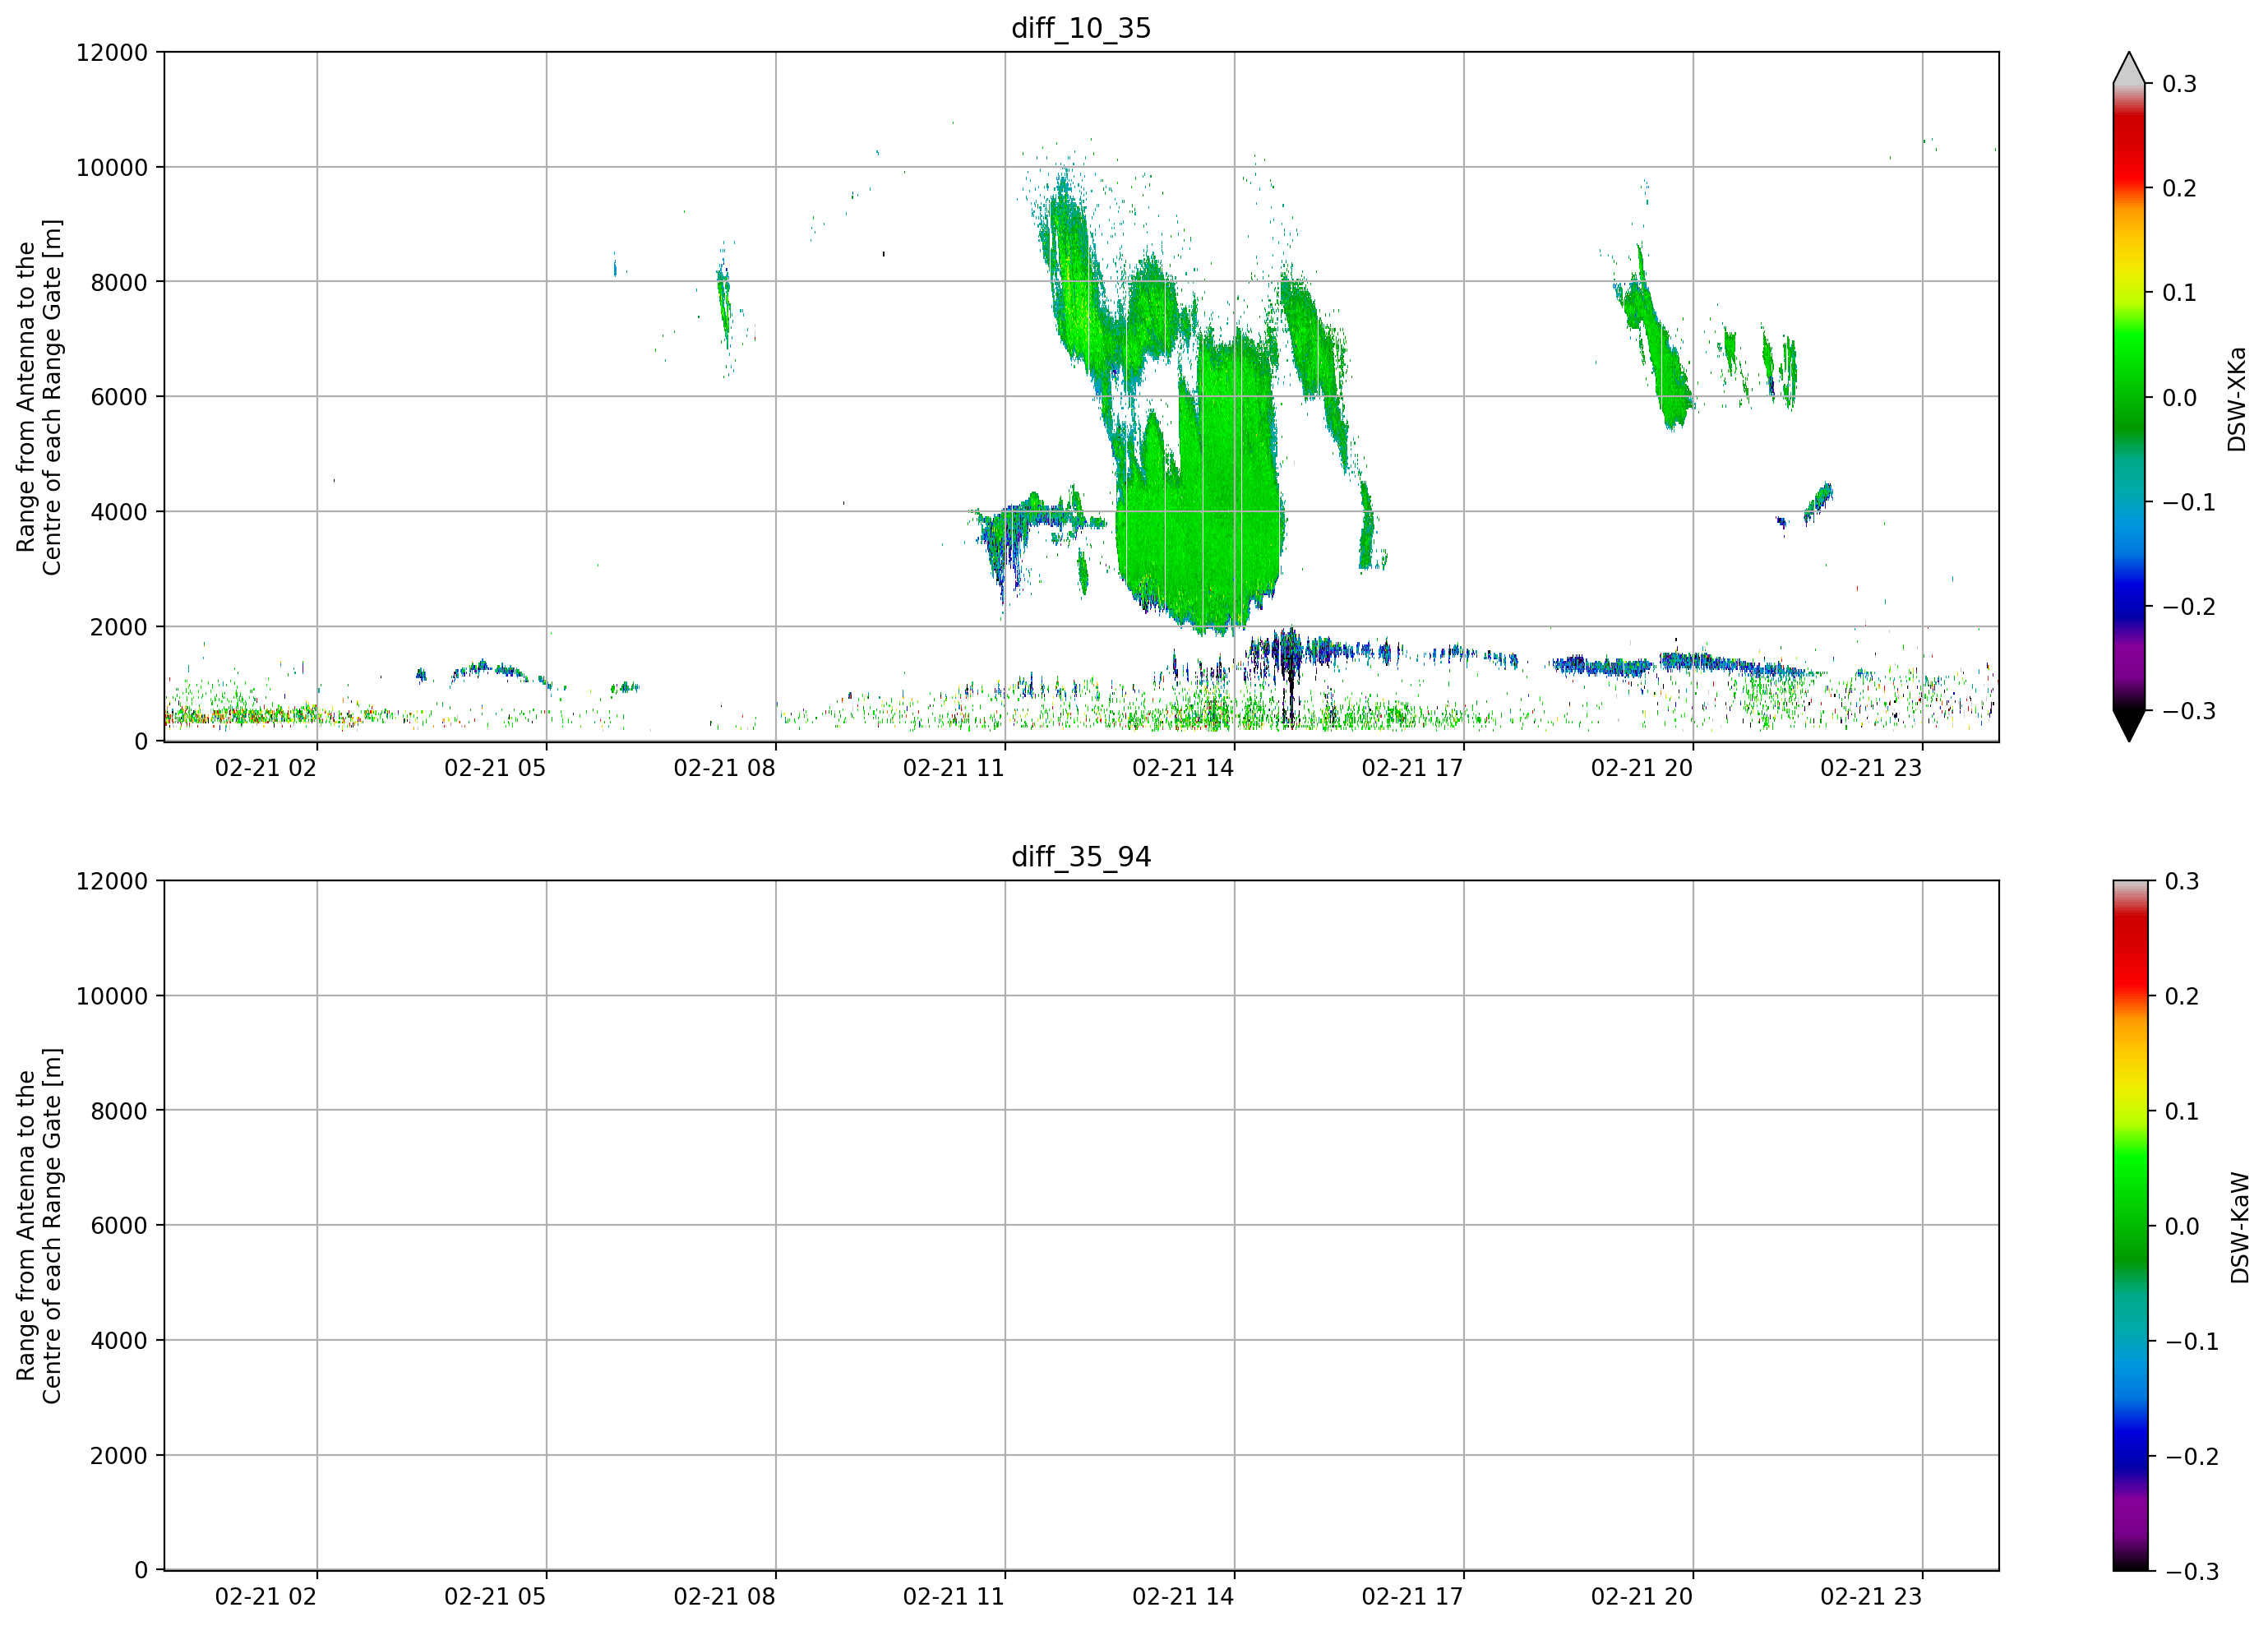Click the "12000" y-tick of diff_10_35 plot

coord(112,53)
